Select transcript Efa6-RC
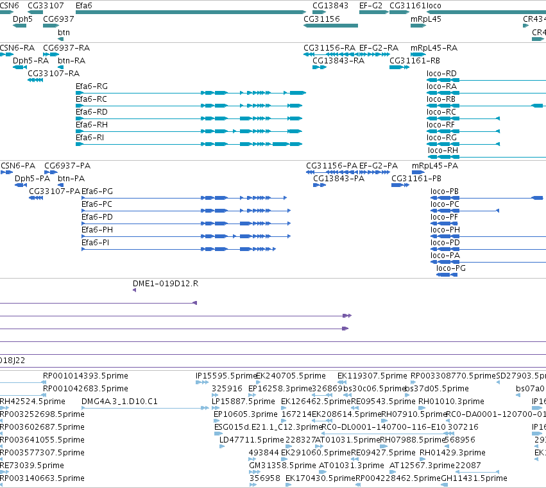This screenshot has width=546, height=488. pyautogui.click(x=91, y=99)
